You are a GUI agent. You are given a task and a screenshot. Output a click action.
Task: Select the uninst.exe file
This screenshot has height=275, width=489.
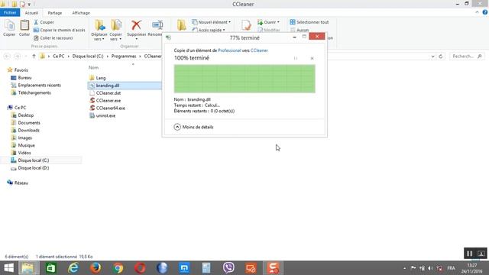105,115
